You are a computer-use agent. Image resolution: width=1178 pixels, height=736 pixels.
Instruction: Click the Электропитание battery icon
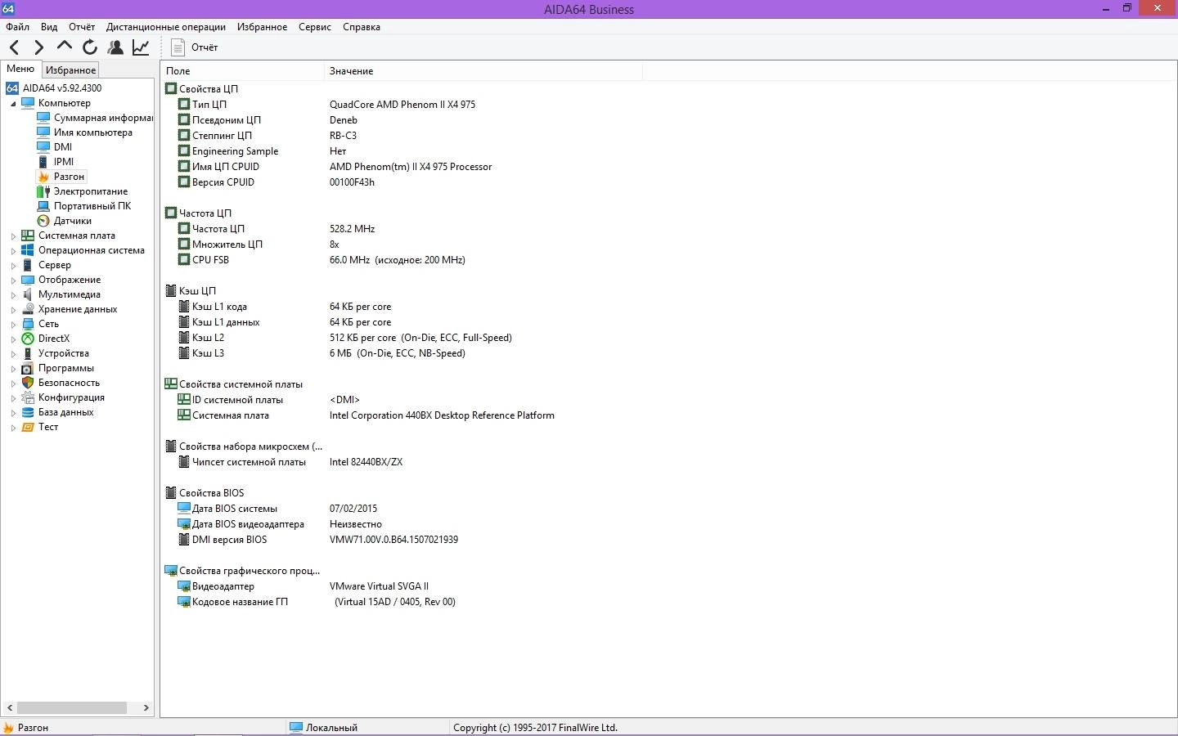coord(43,191)
